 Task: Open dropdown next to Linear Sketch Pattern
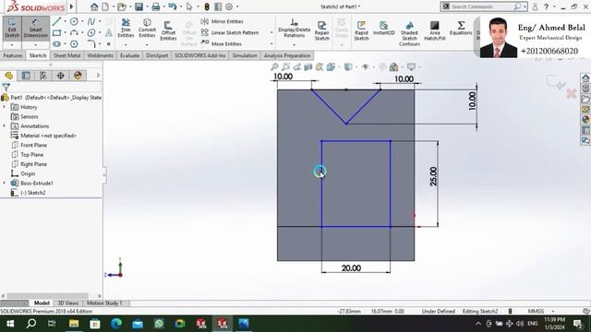pyautogui.click(x=271, y=33)
